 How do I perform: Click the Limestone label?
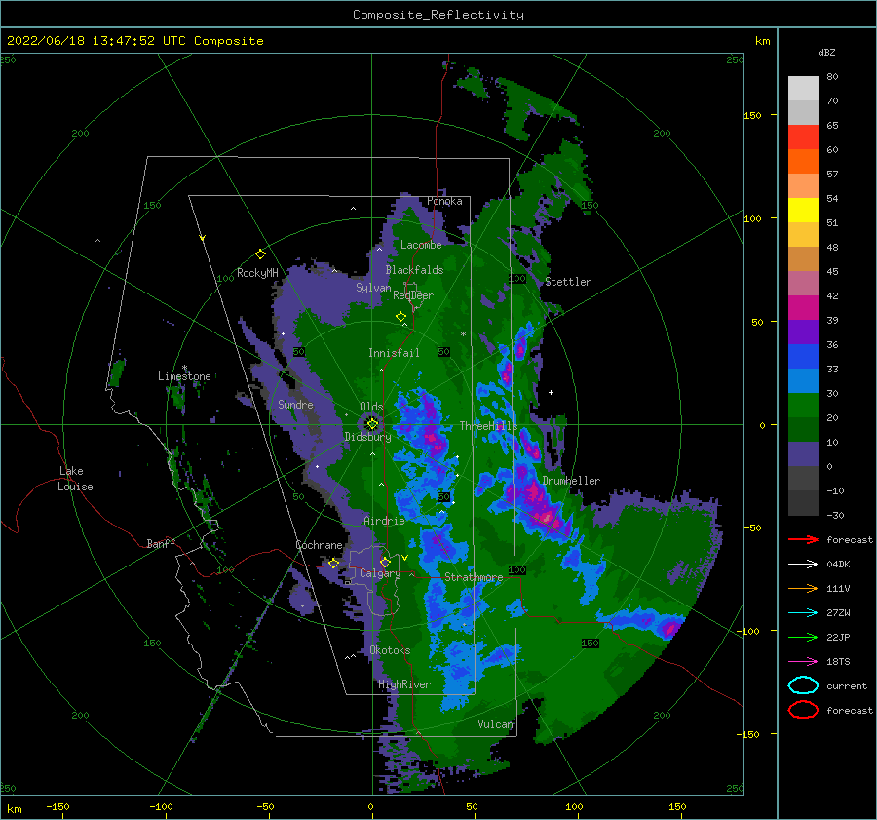(184, 376)
